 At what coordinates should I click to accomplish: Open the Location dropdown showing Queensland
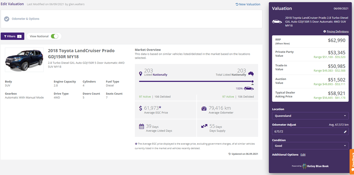click(x=310, y=116)
